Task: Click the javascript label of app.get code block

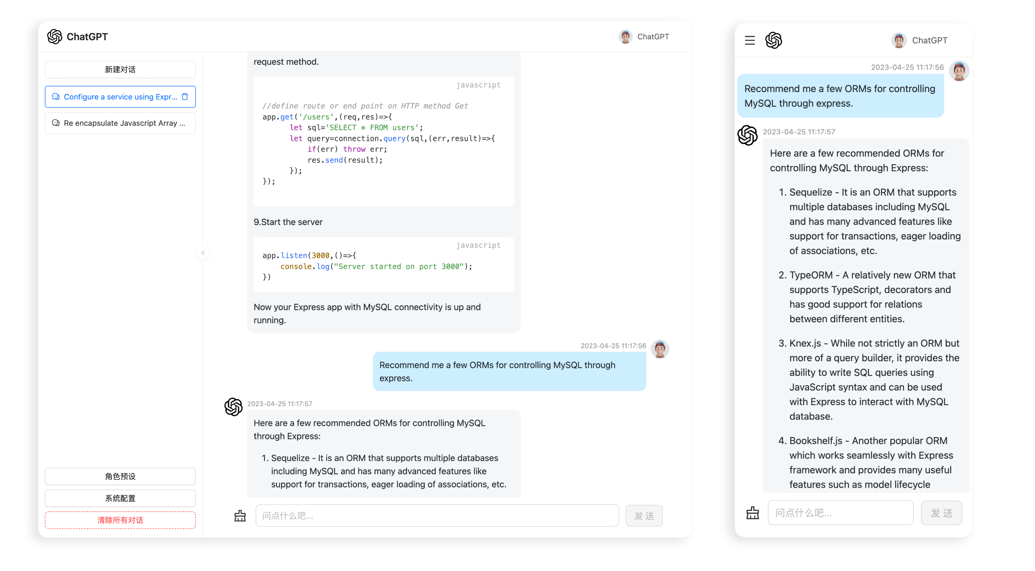Action: [478, 85]
